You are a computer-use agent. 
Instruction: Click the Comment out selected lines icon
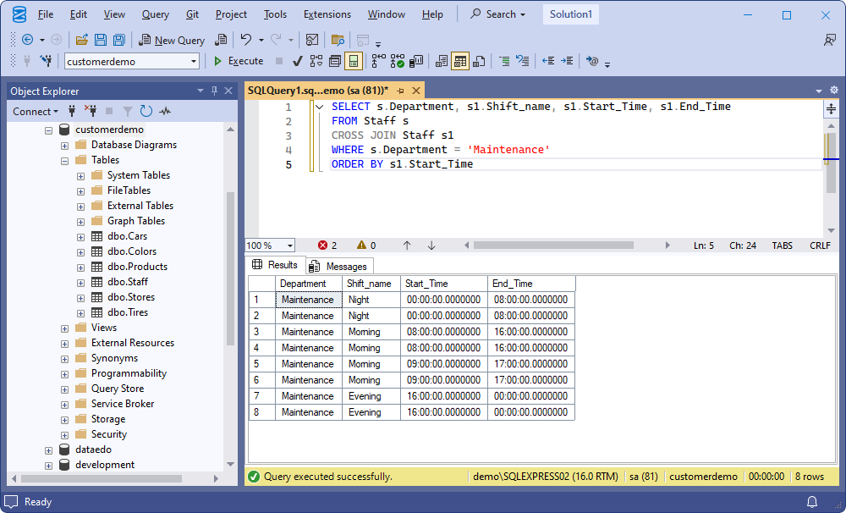pos(505,60)
